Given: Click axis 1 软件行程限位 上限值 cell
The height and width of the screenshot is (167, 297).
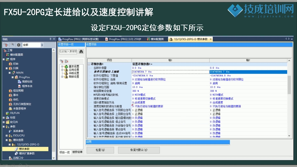Looking at the screenshot, I should pos(171,72).
